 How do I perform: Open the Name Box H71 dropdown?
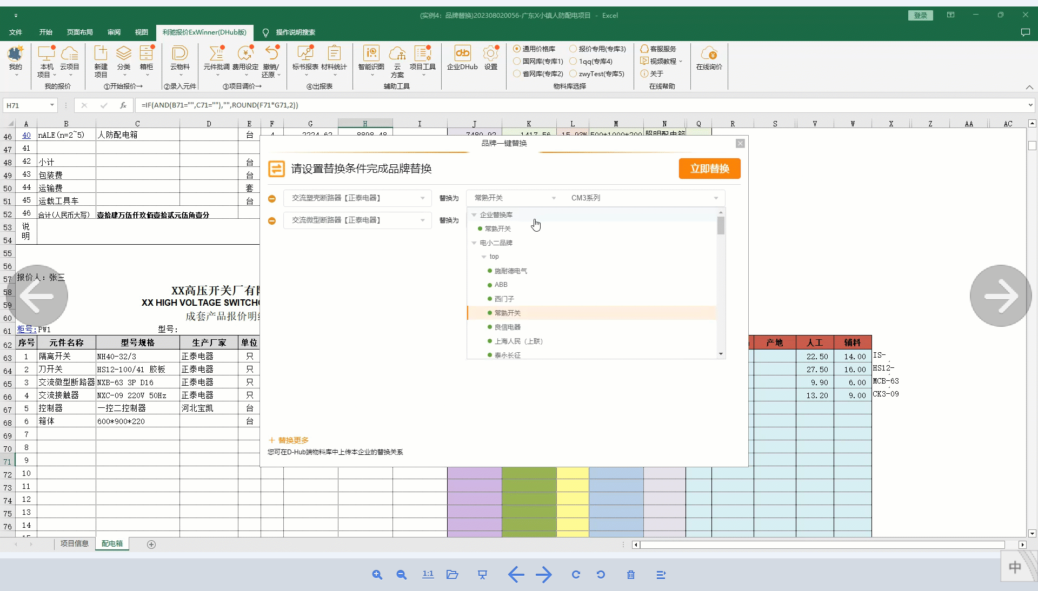pyautogui.click(x=52, y=105)
